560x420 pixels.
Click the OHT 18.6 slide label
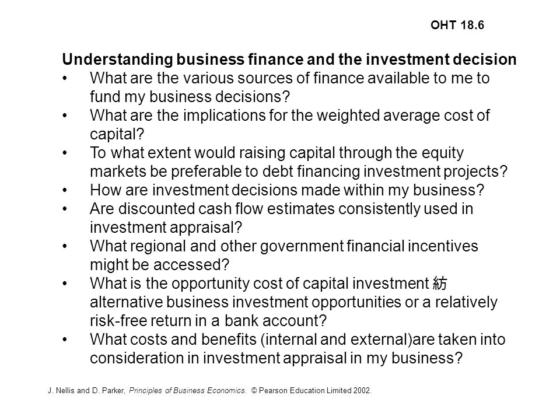point(457,25)
